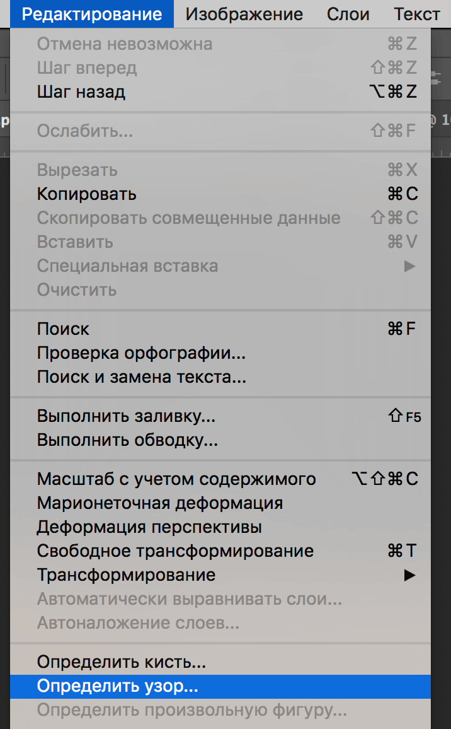Start Свободное трансформирование
Viewport: 451px width, 729px height.
click(175, 551)
